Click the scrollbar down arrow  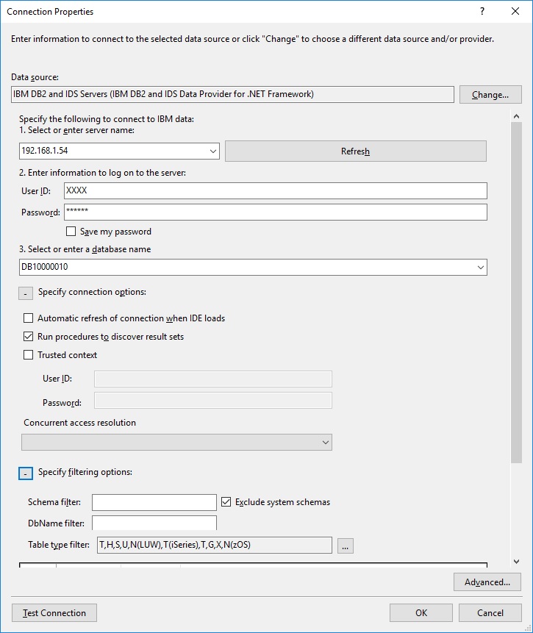516,562
